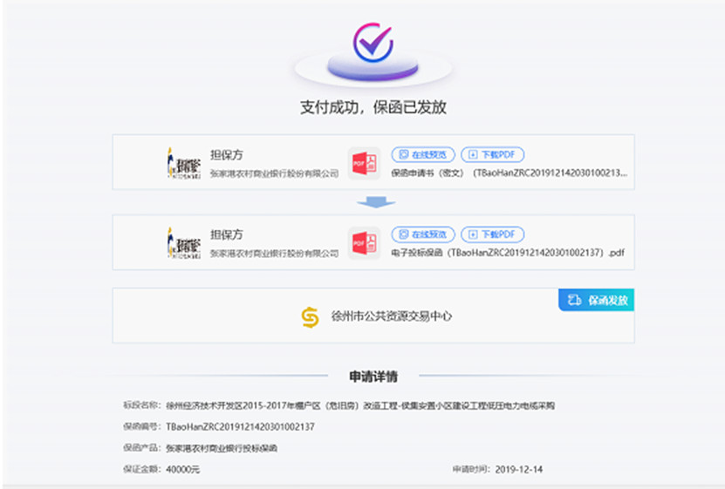
Task: Click the 保证金额 40000元 value
Action: pos(183,470)
